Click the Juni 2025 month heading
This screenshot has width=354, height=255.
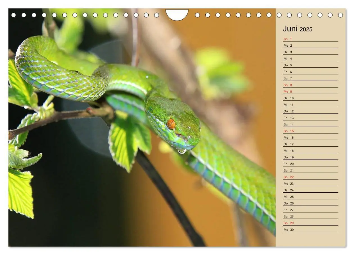(298, 29)
